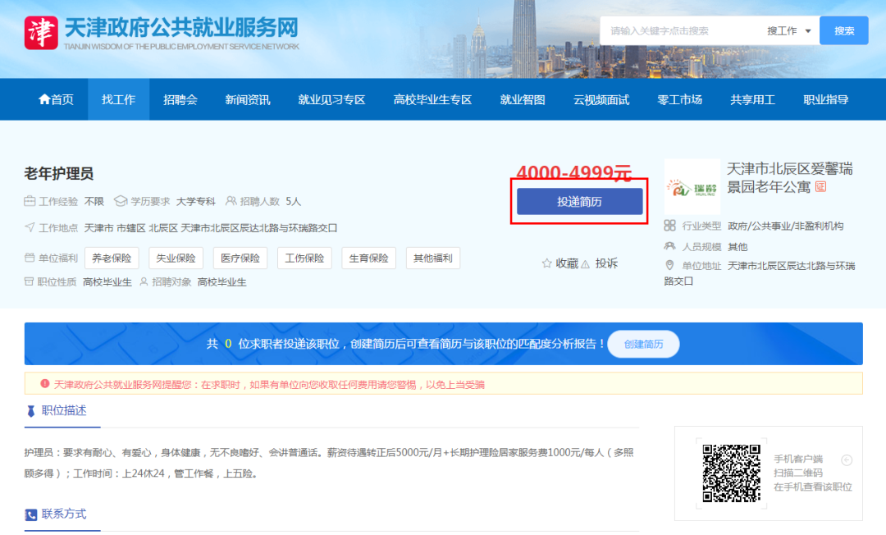Open the 高校毕业生专区 menu item
Image resolution: width=886 pixels, height=535 pixels.
click(x=433, y=99)
